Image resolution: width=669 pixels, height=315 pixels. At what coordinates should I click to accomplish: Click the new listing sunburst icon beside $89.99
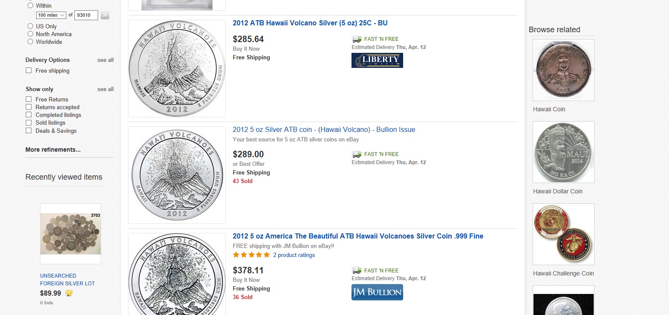[x=69, y=293]
